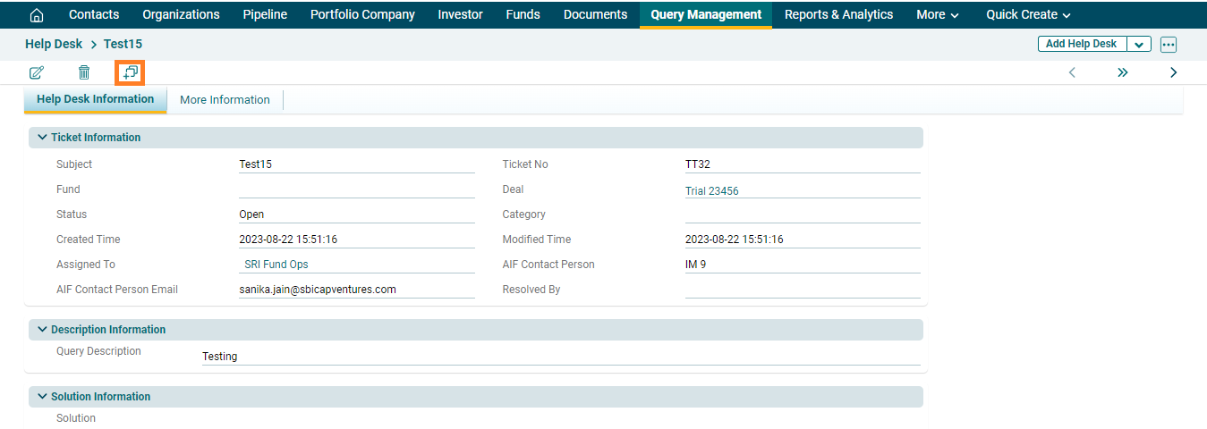The width and height of the screenshot is (1207, 429).
Task: Open the three-dots more options button
Action: tap(1169, 45)
